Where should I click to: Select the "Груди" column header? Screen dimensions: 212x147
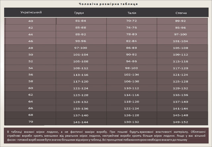pos(79,13)
